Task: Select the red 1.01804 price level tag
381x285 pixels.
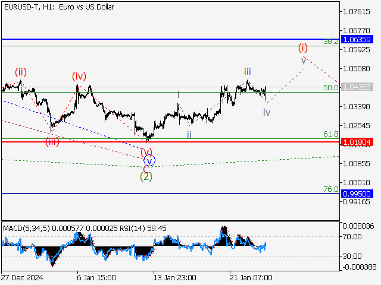Action: tap(358, 142)
